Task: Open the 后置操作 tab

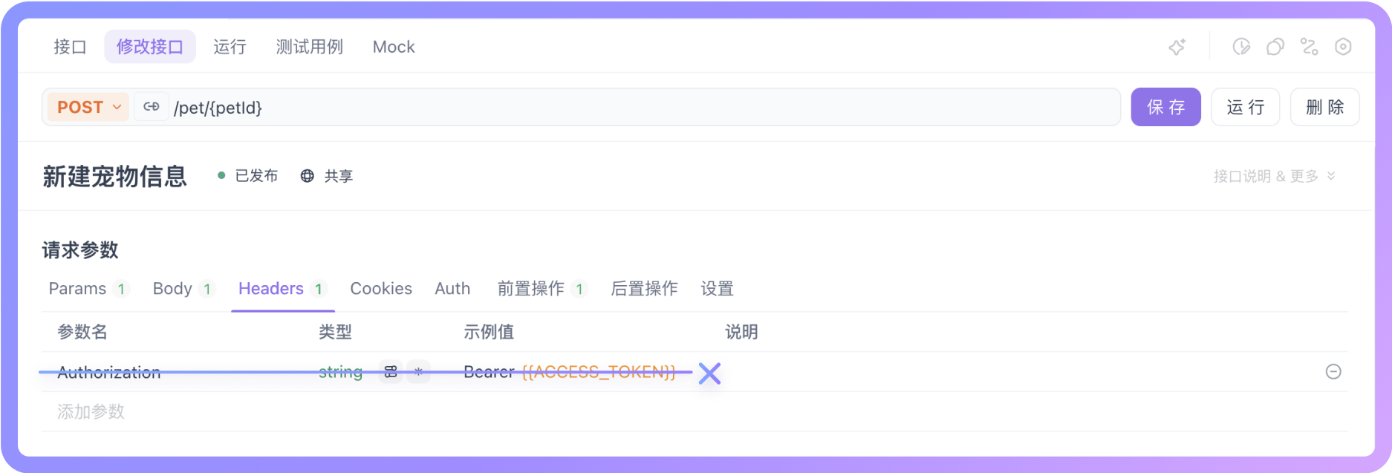Action: point(644,289)
